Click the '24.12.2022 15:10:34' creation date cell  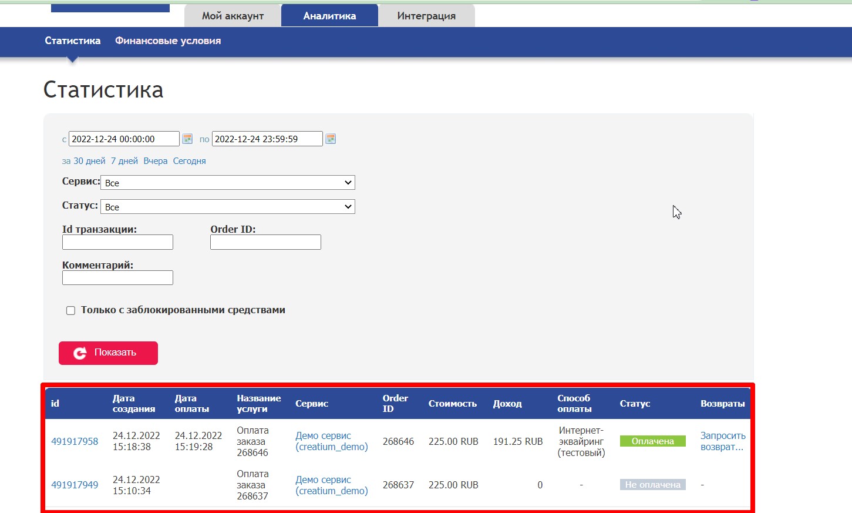(136, 485)
